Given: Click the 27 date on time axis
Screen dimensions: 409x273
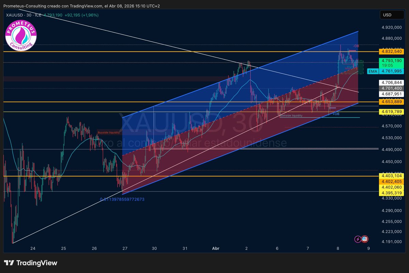Looking at the screenshot, I should [x=125, y=249].
